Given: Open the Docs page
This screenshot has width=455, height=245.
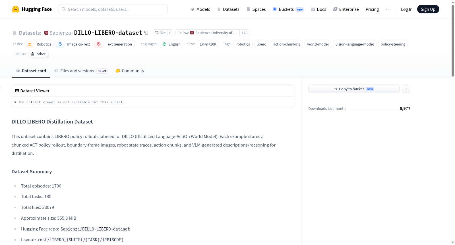Looking at the screenshot, I should [318, 9].
